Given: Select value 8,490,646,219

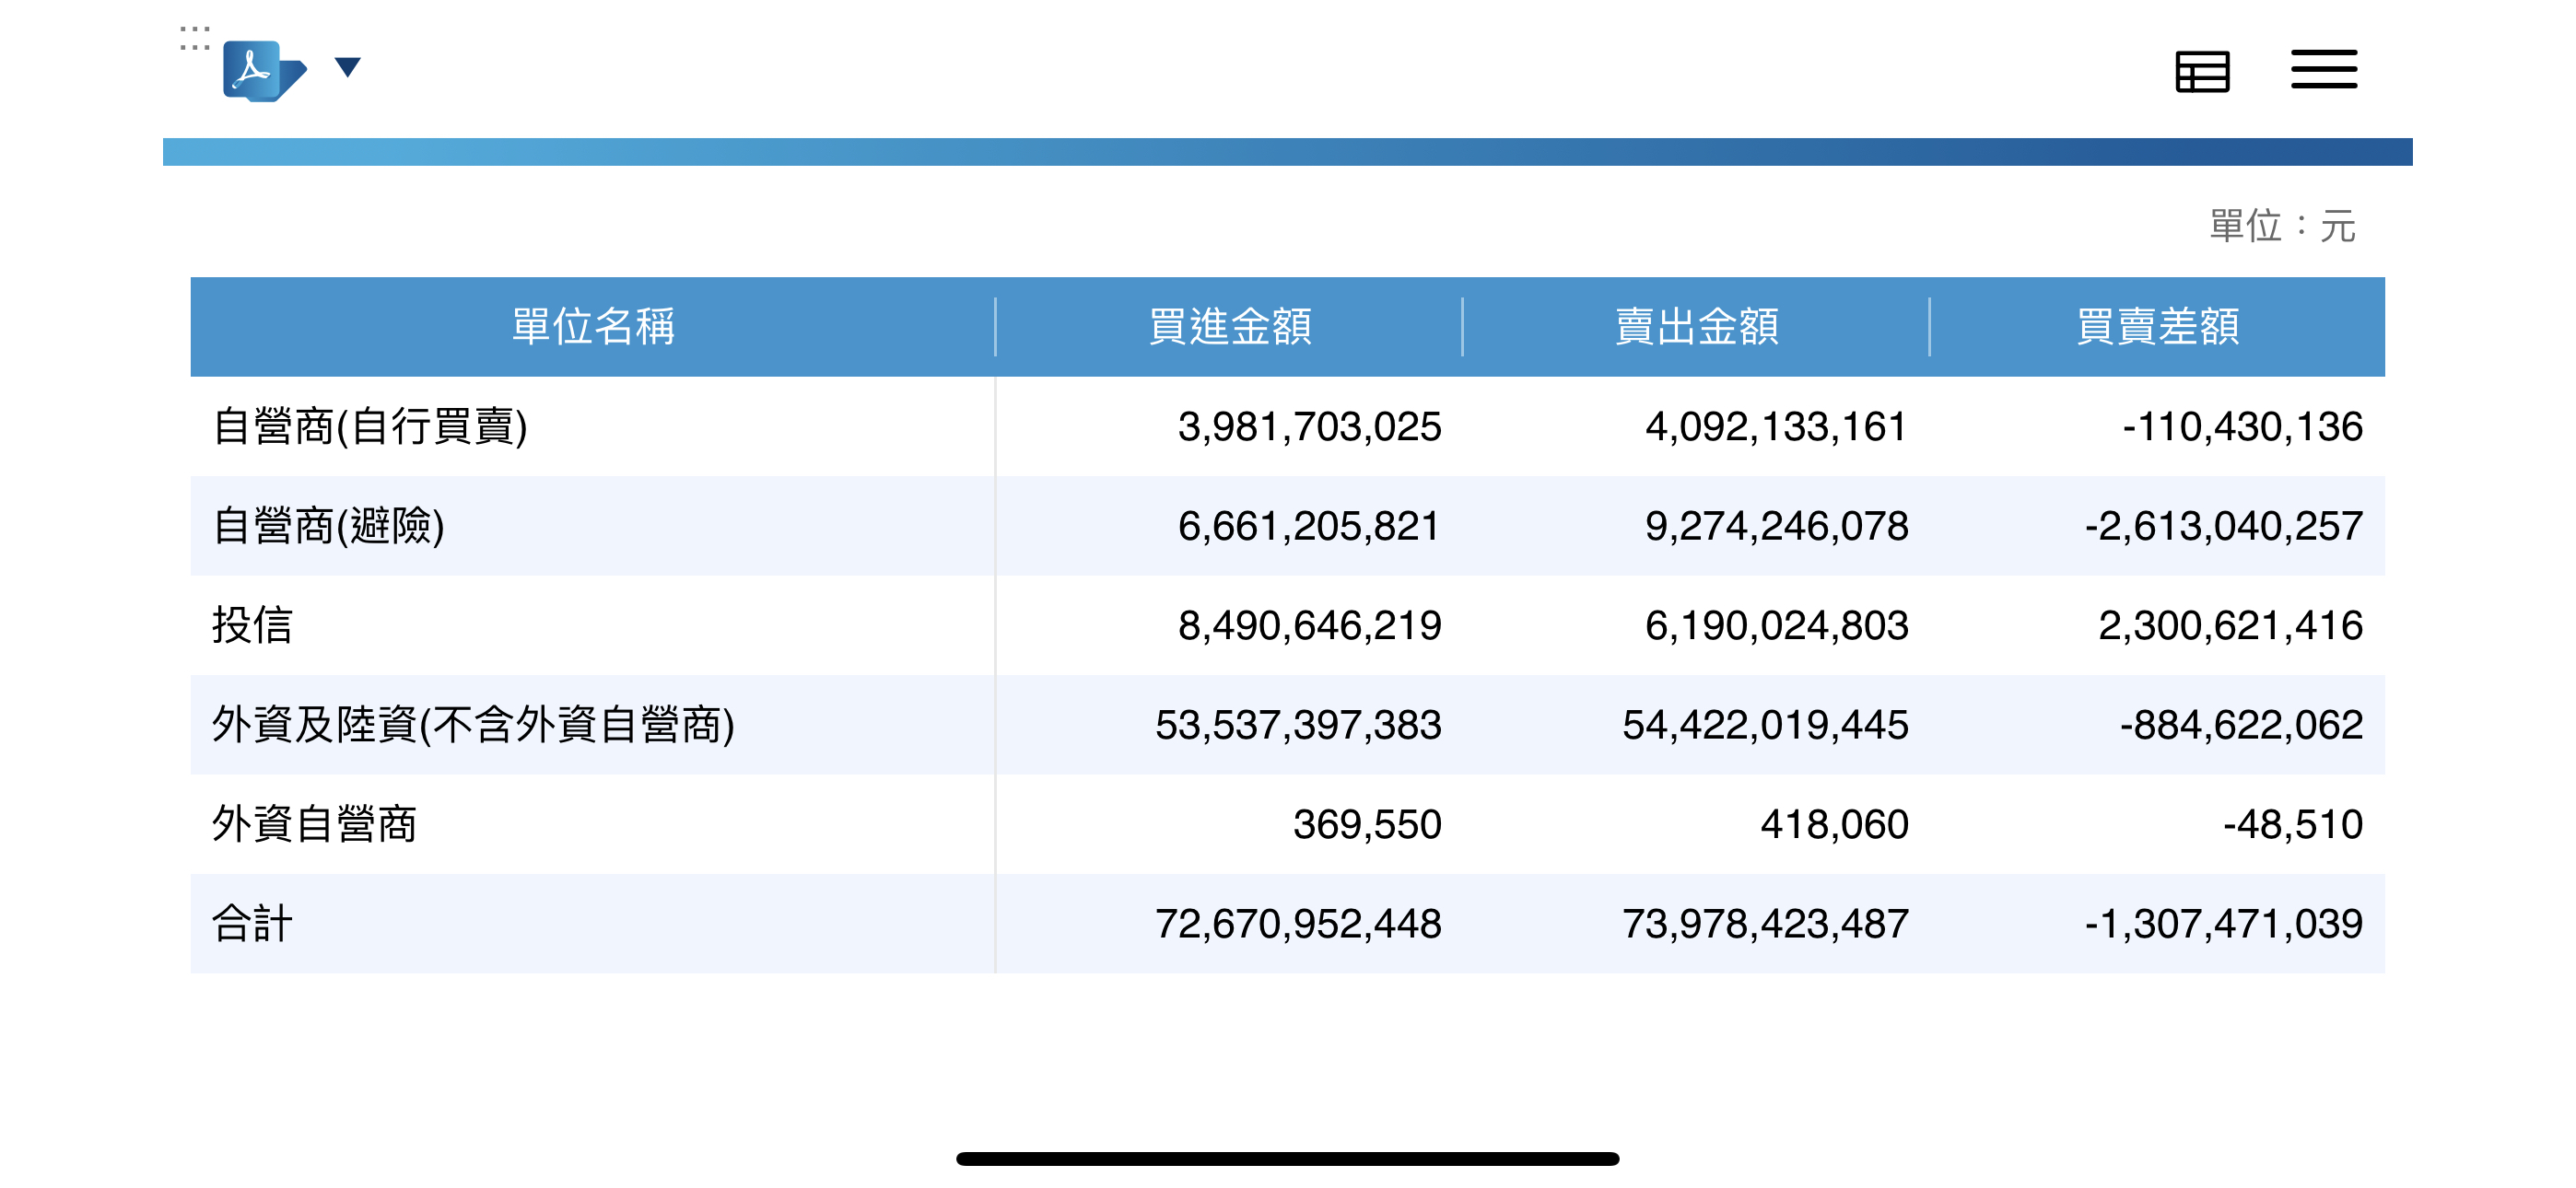Looking at the screenshot, I should click(x=1309, y=625).
